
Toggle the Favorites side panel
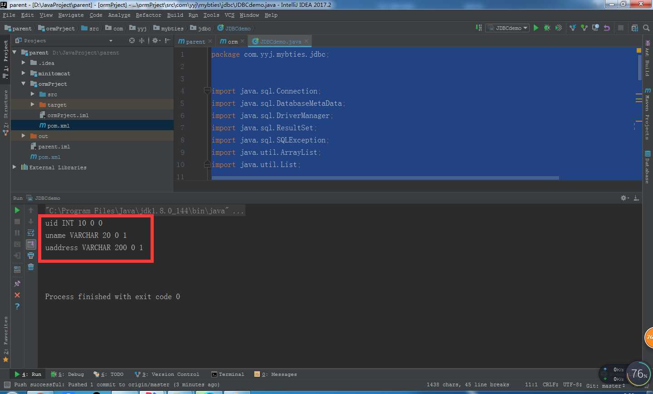pos(5,340)
